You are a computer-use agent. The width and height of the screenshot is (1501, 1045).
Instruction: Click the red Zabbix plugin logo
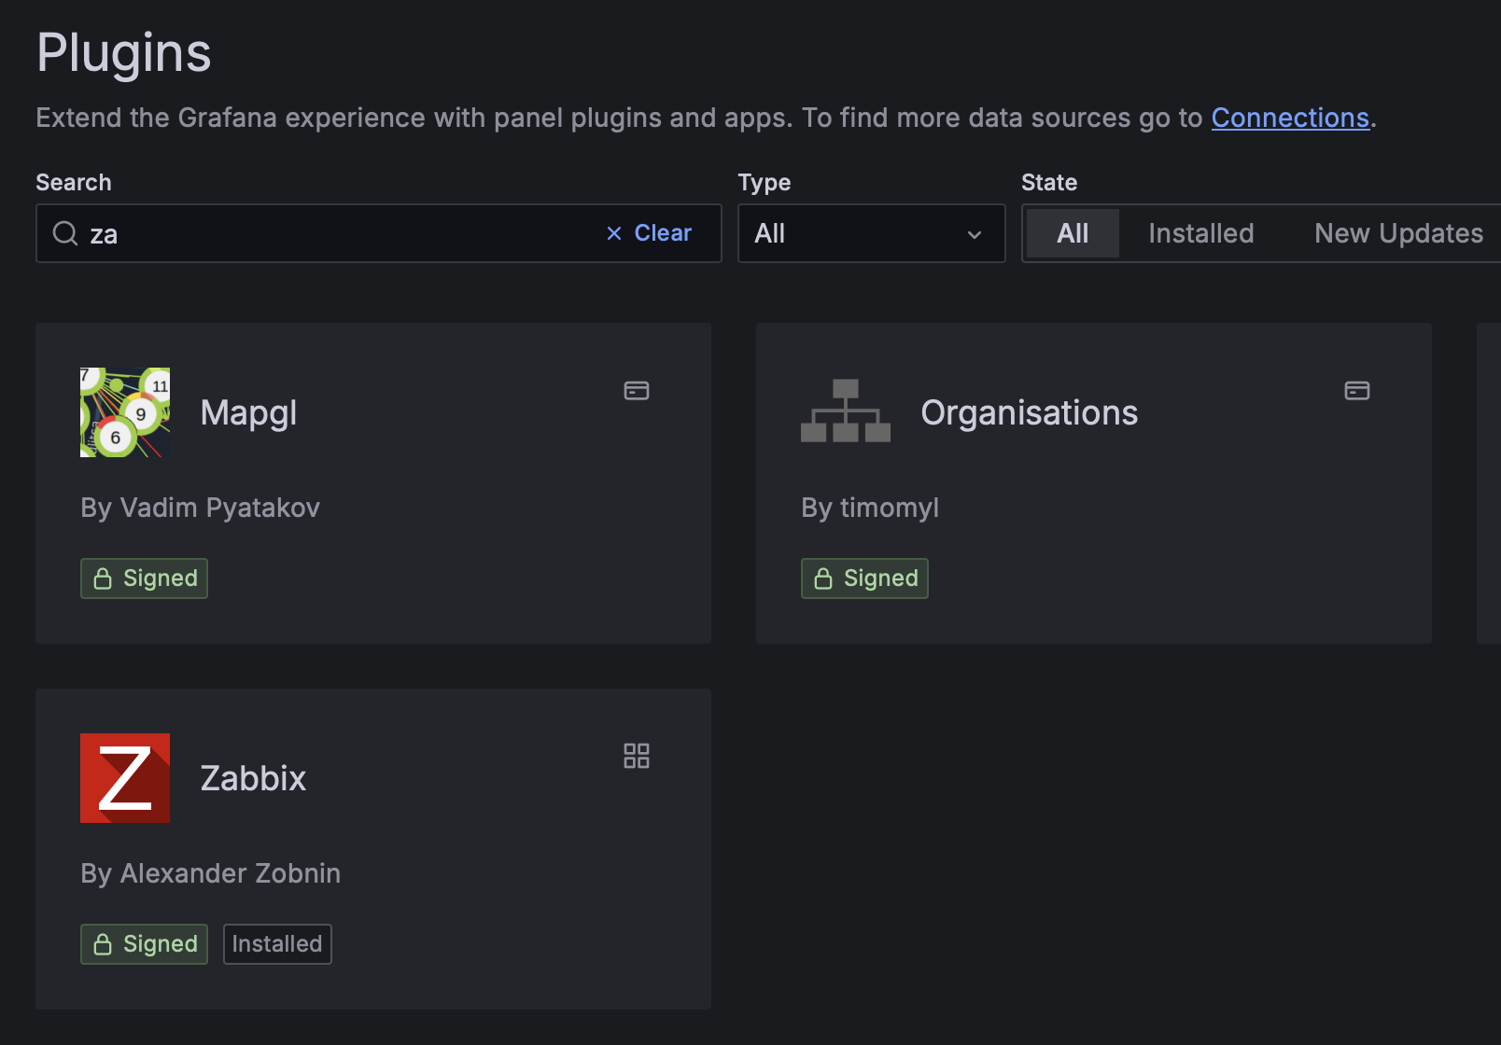(125, 778)
